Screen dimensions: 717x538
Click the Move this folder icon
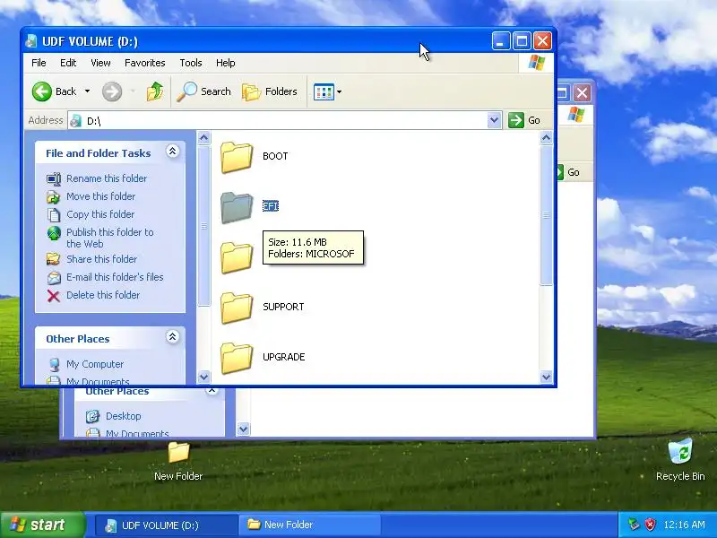coord(54,196)
